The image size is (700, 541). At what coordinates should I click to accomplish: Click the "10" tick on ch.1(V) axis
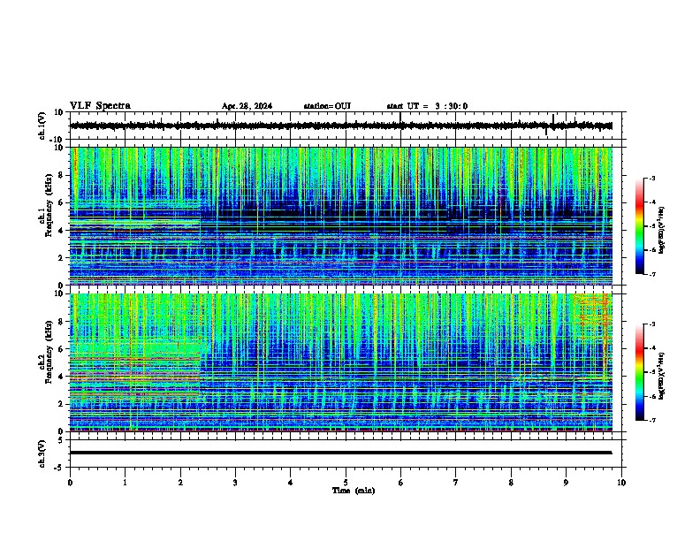[x=59, y=112]
